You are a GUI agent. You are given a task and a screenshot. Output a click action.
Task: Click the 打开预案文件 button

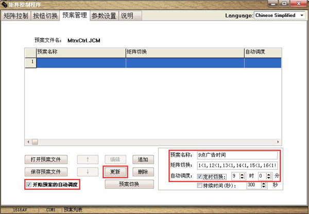click(x=46, y=159)
